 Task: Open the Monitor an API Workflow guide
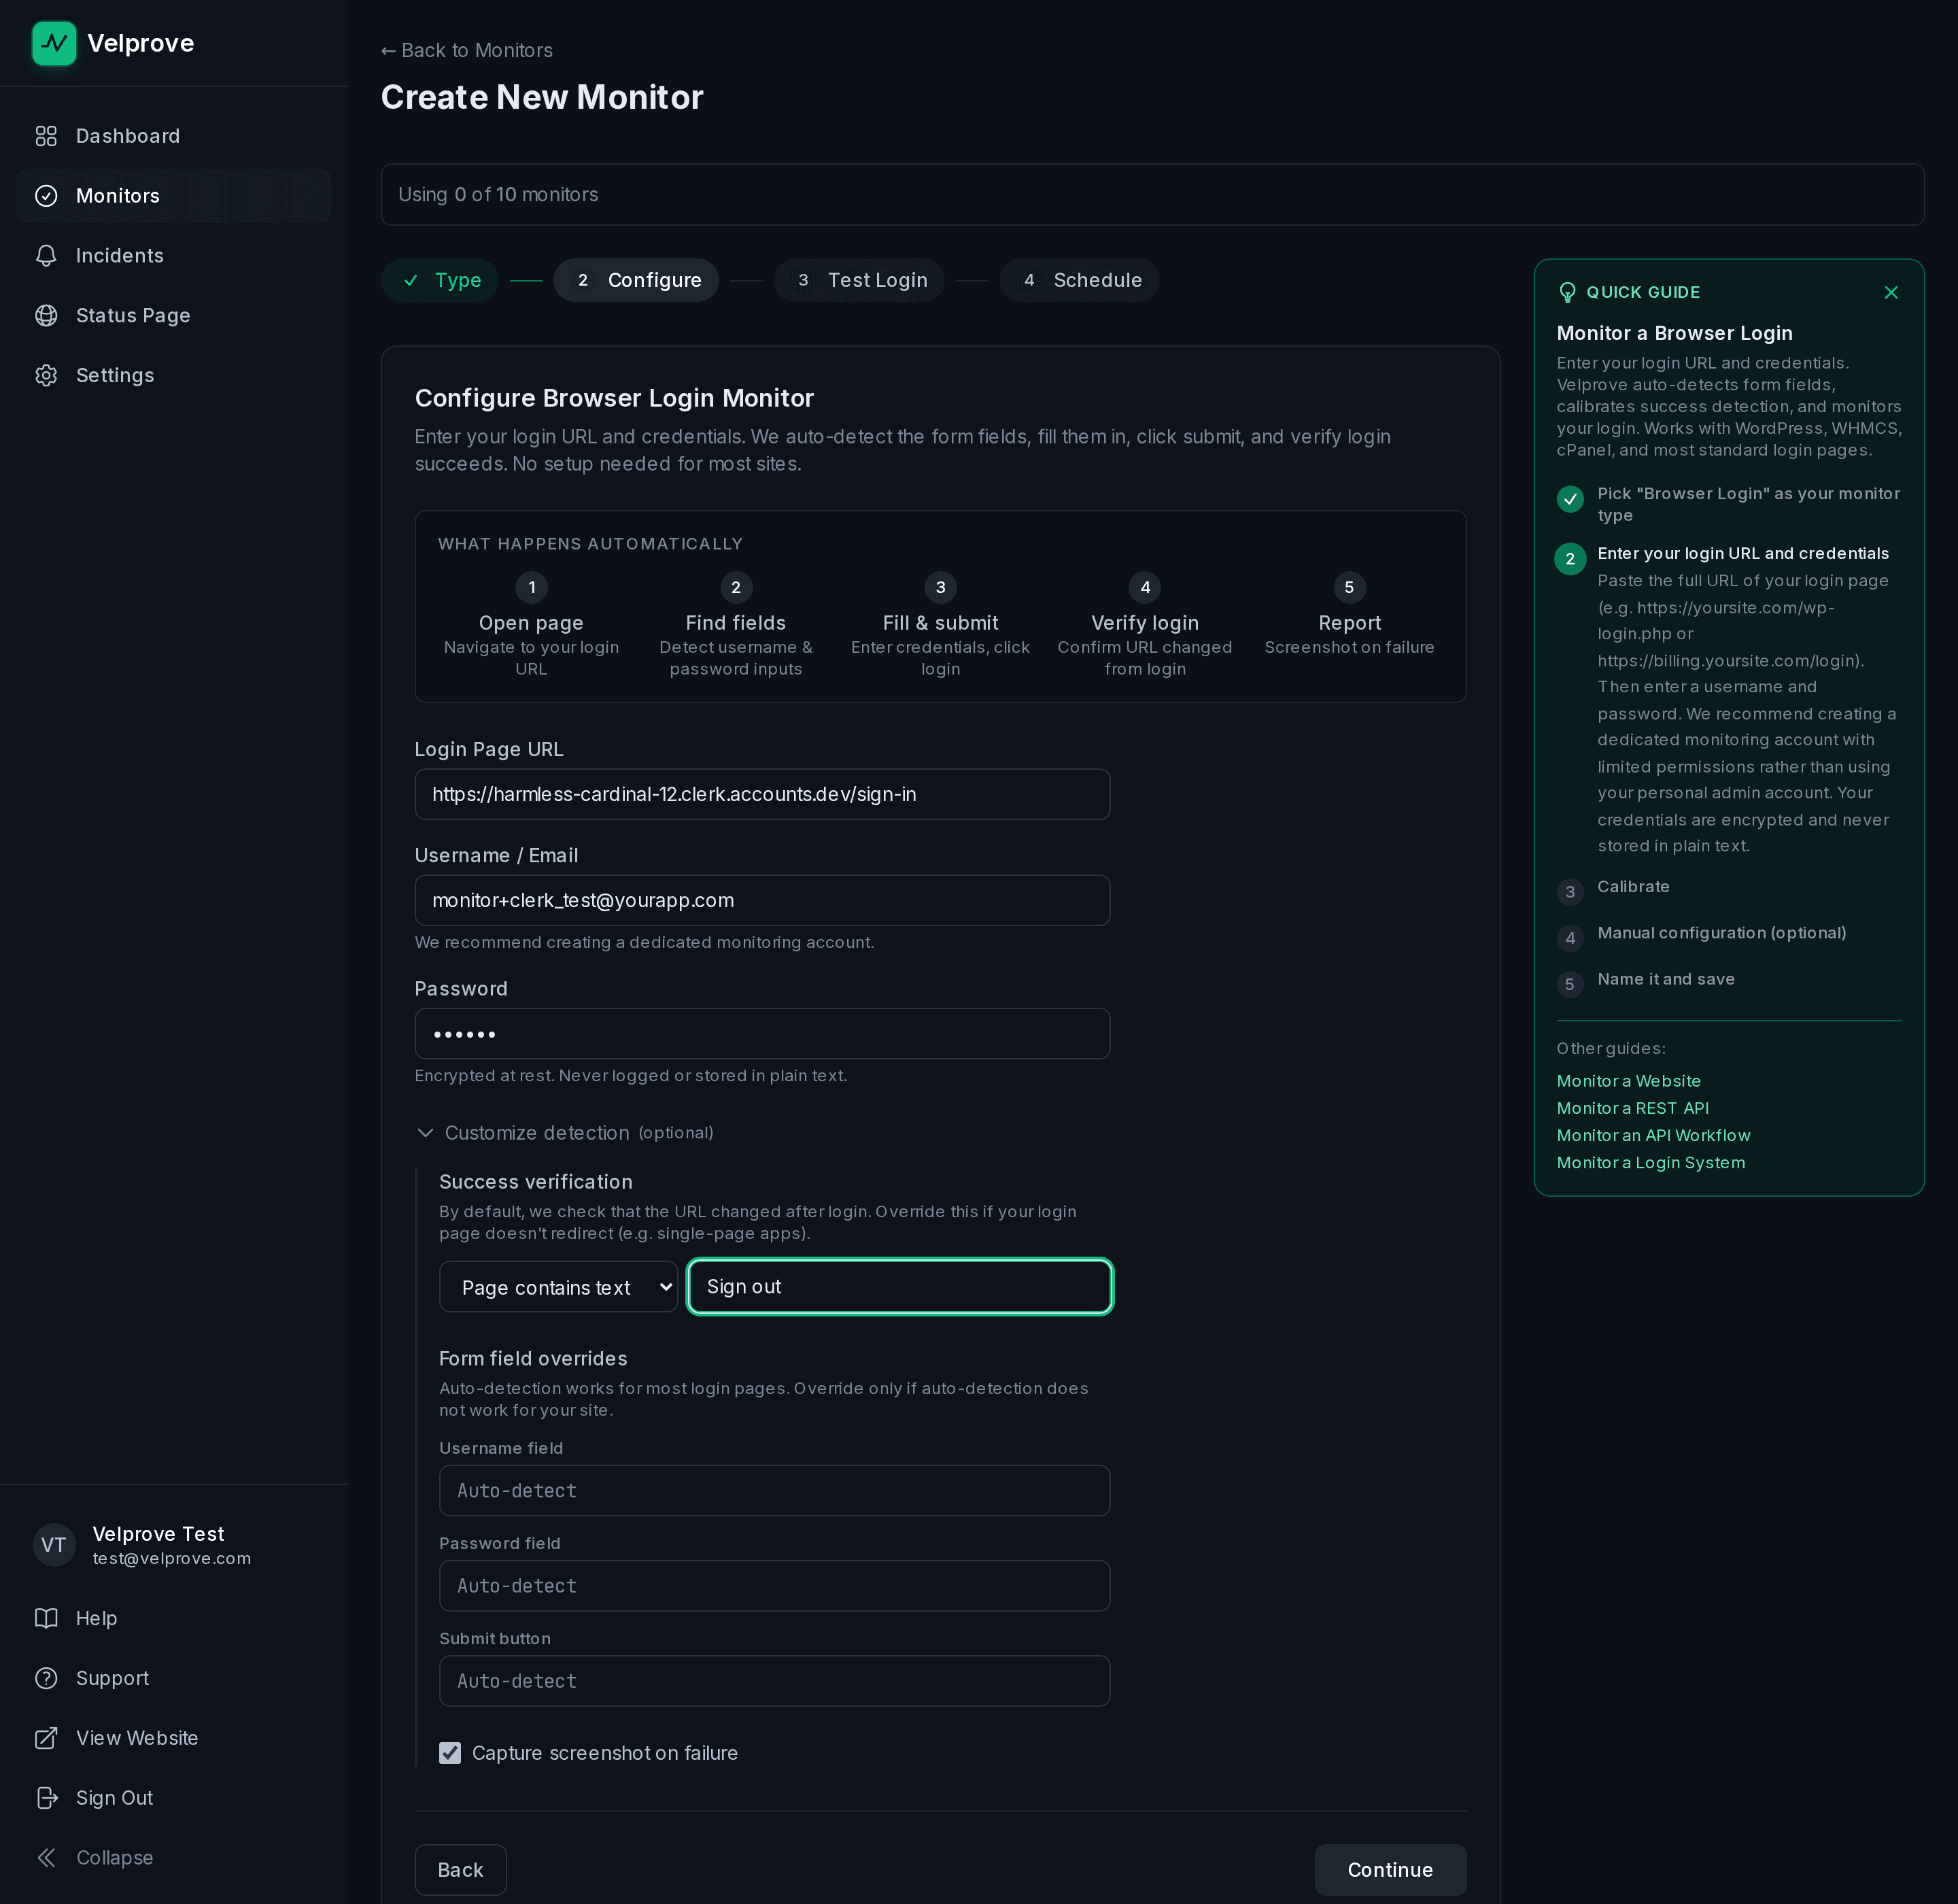coord(1653,1135)
